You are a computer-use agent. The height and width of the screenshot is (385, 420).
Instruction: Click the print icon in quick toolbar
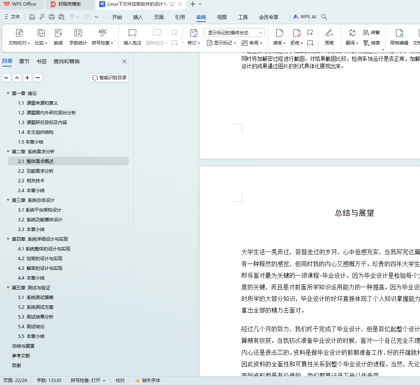pyautogui.click(x=52, y=17)
